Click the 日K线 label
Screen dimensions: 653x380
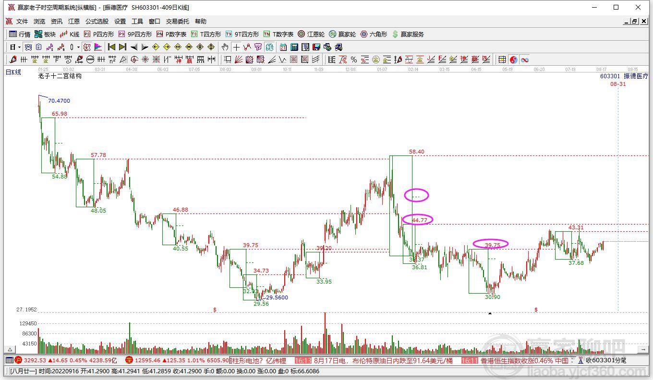(x=13, y=72)
